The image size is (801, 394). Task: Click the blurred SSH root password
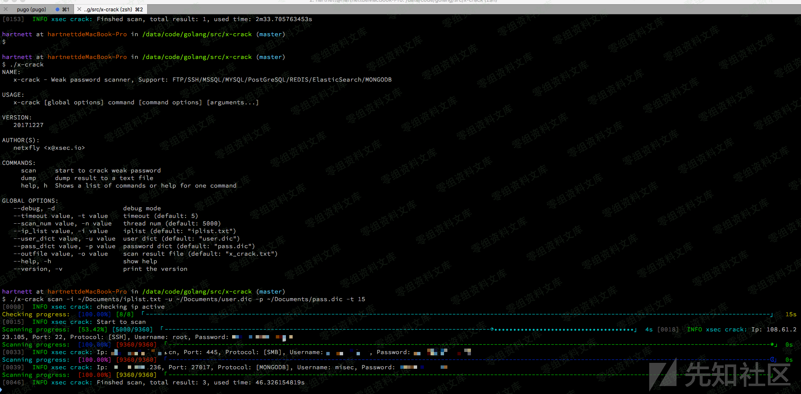pyautogui.click(x=262, y=337)
